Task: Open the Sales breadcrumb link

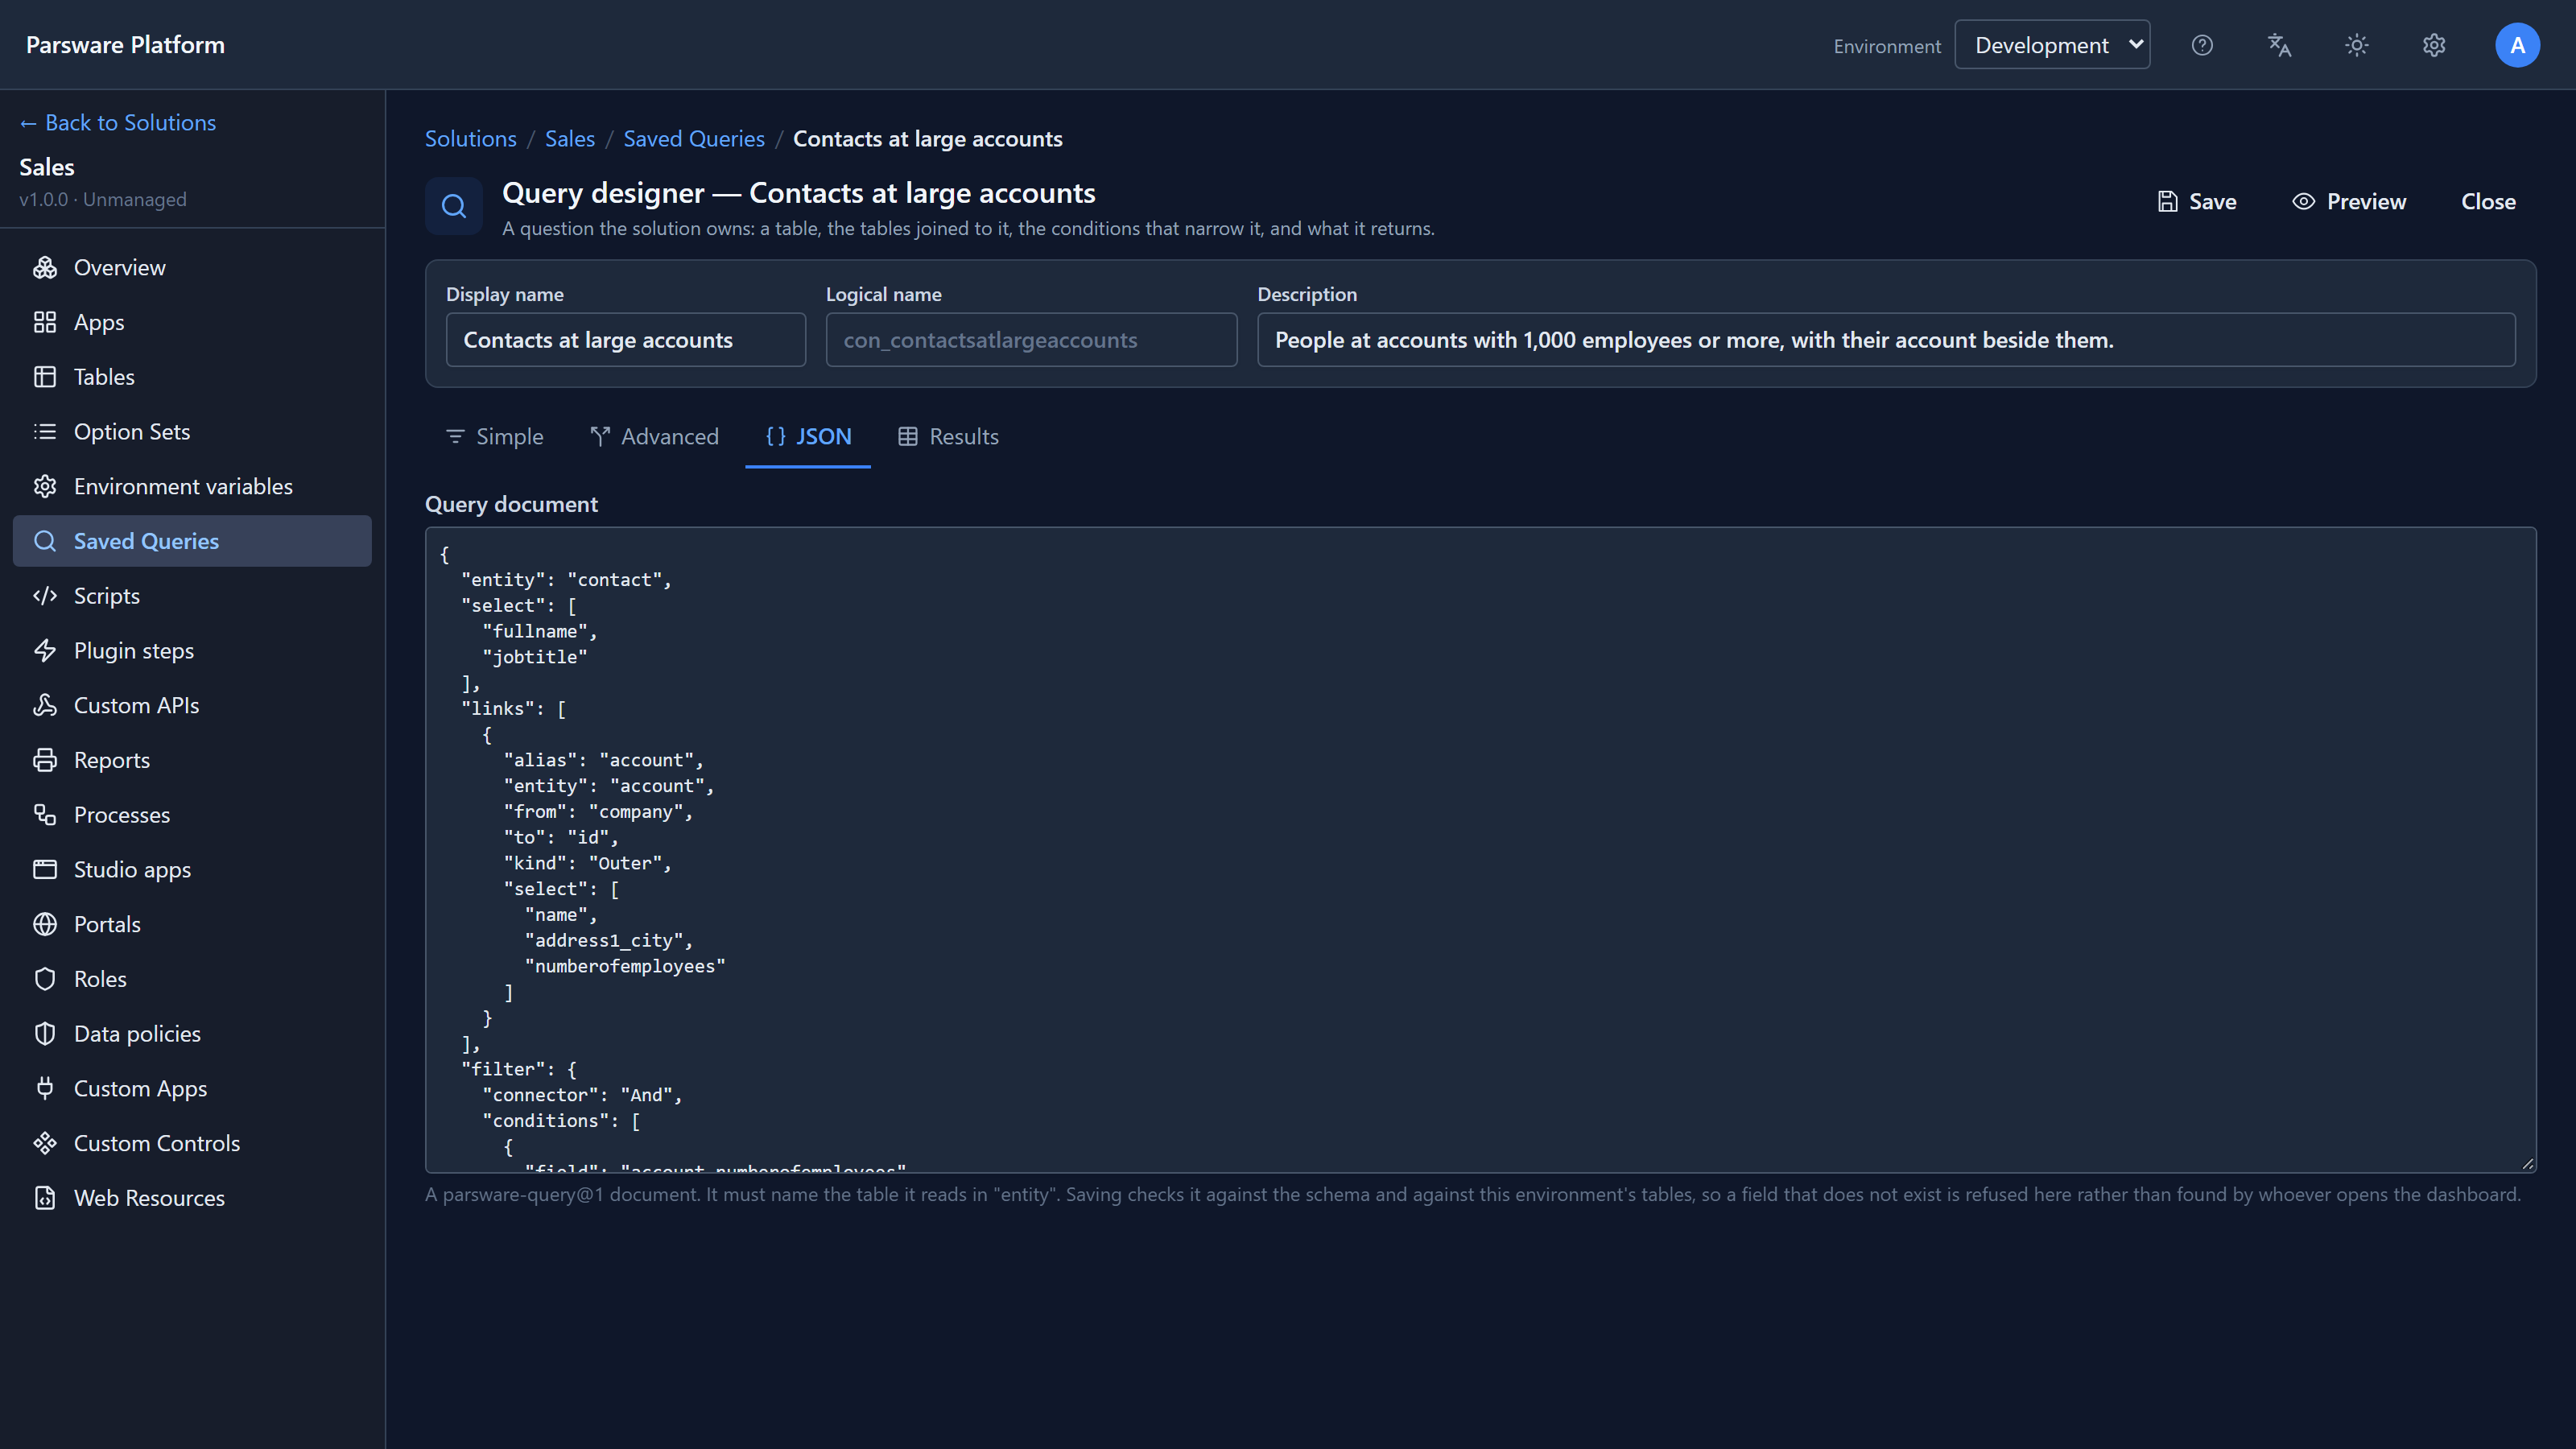Action: pos(570,139)
